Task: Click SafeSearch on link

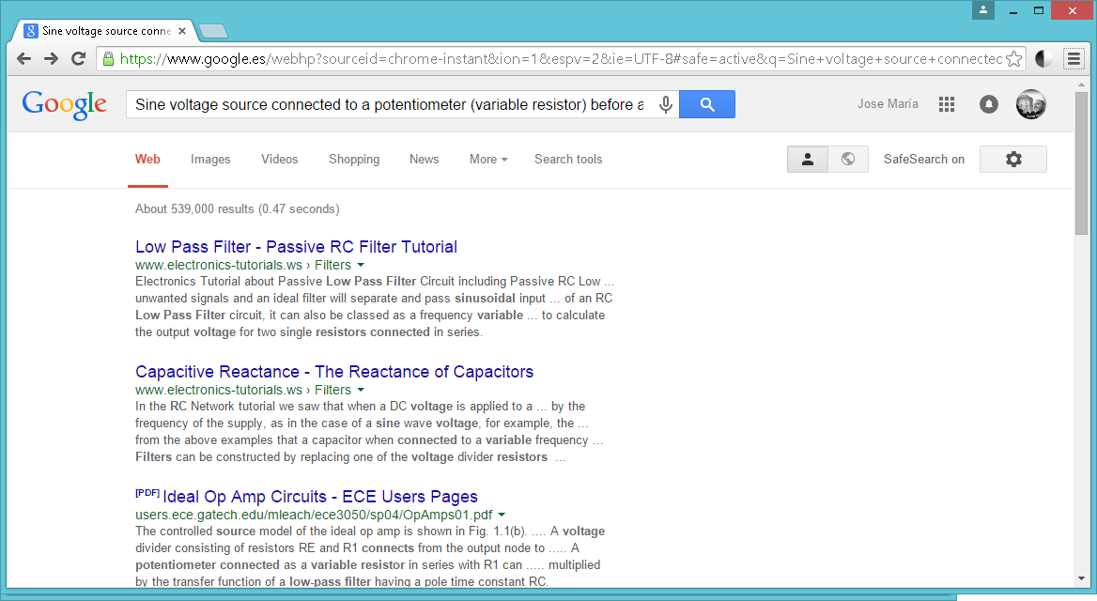Action: pyautogui.click(x=923, y=160)
